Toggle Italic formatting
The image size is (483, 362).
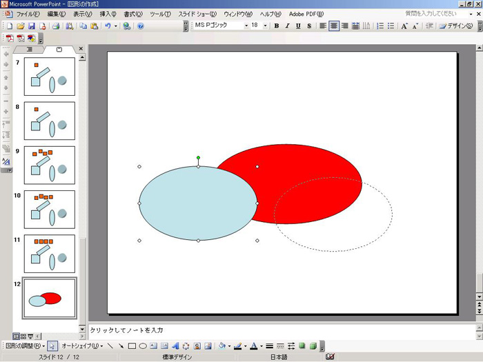[x=288, y=26]
